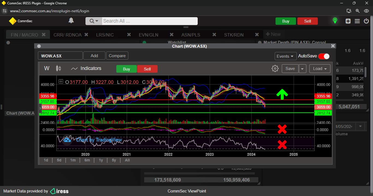Open the notifications bell
Viewport: 373px width, 196px height.
(x=71, y=21)
